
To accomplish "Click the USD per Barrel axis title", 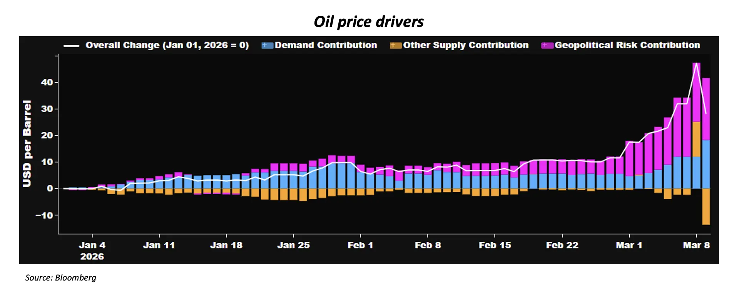I will click(27, 144).
